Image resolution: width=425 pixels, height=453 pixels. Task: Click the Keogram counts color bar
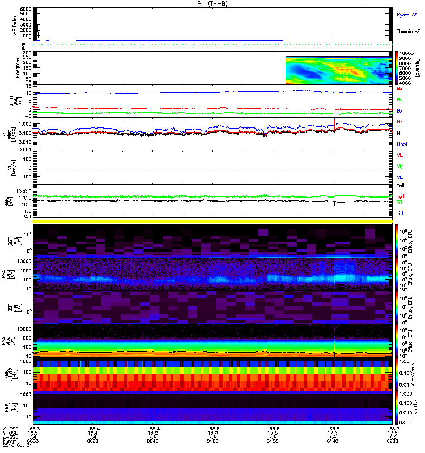tap(397, 68)
